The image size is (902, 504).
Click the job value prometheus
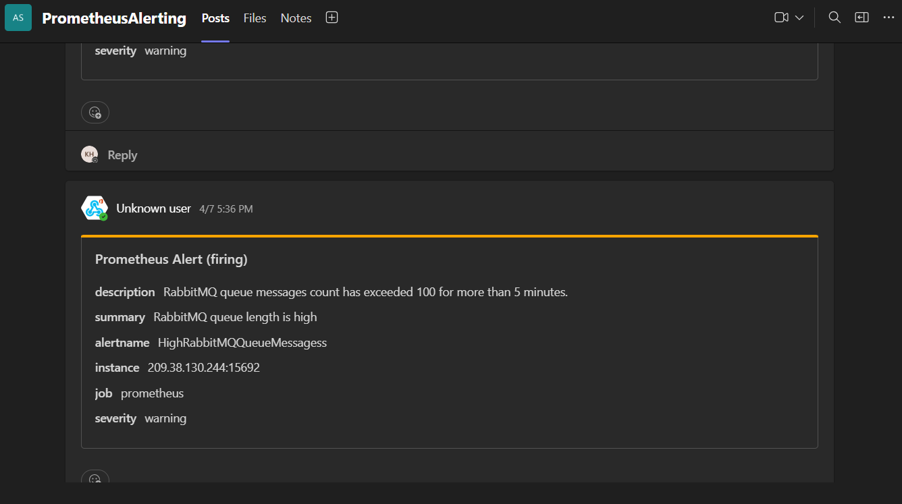tap(152, 393)
